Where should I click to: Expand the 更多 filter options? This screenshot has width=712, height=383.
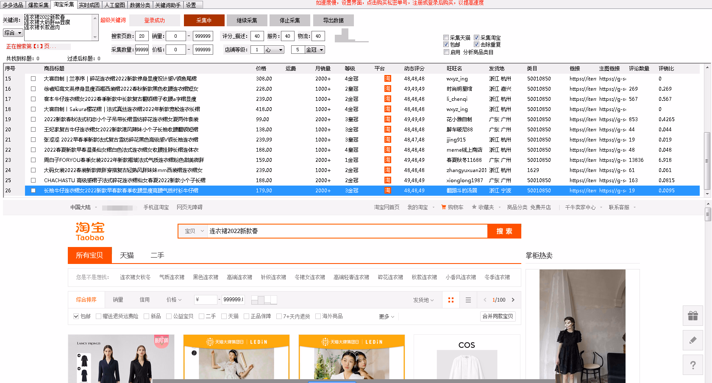pyautogui.click(x=387, y=316)
